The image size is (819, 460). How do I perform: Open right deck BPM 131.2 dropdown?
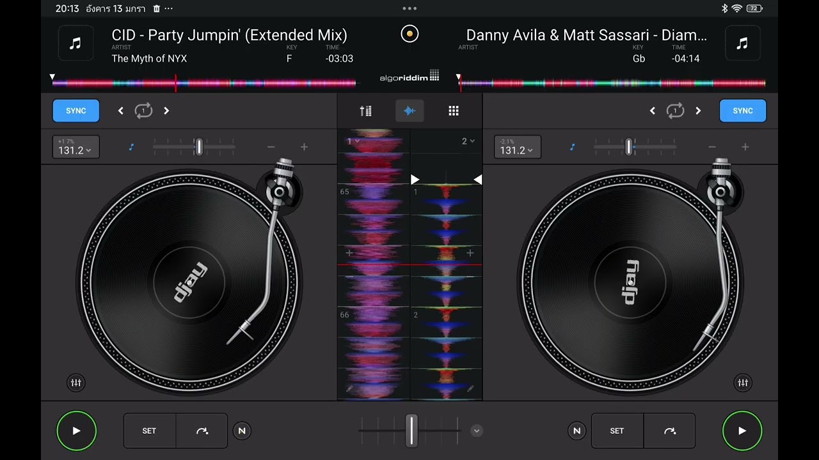pyautogui.click(x=517, y=147)
